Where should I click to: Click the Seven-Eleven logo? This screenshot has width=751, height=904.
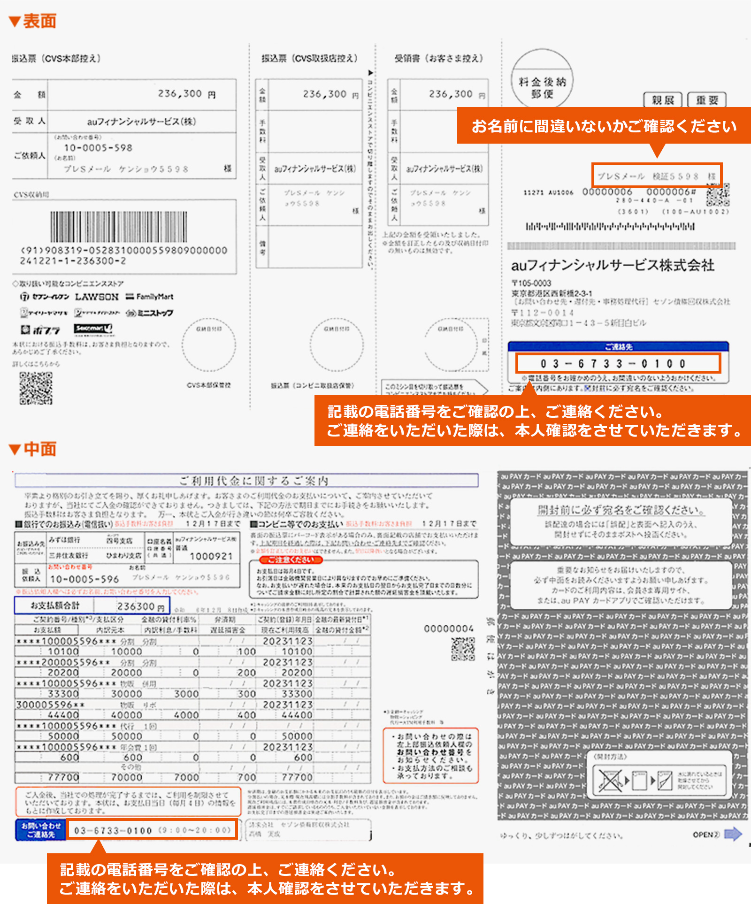click(45, 297)
